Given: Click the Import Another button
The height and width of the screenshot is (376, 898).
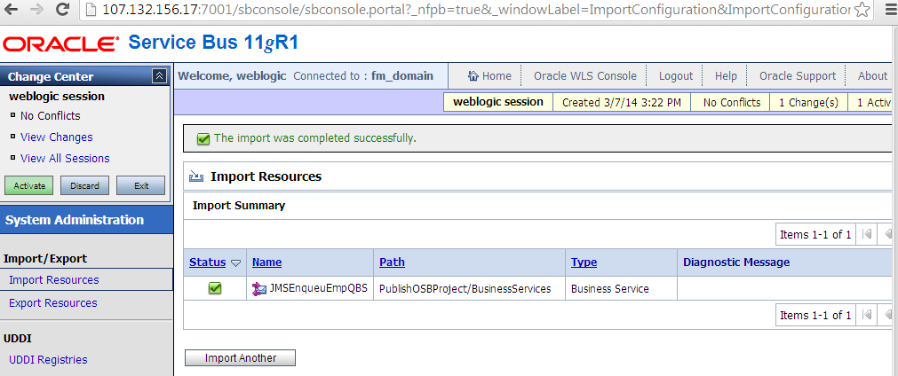Looking at the screenshot, I should (x=240, y=357).
